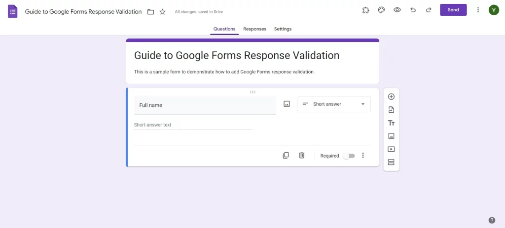
Task: Switch to the Responses tab
Action: (x=254, y=29)
